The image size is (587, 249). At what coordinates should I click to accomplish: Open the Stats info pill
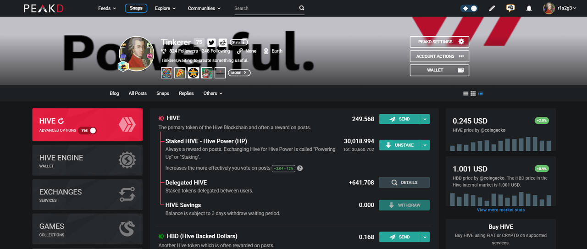(x=238, y=42)
